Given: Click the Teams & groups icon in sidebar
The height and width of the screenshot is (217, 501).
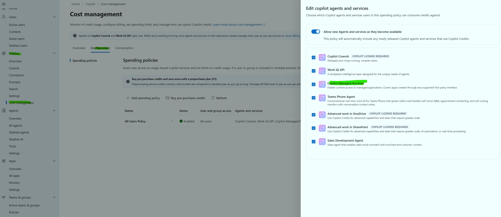Looking at the screenshot, I should pyautogui.click(x=4, y=197).
